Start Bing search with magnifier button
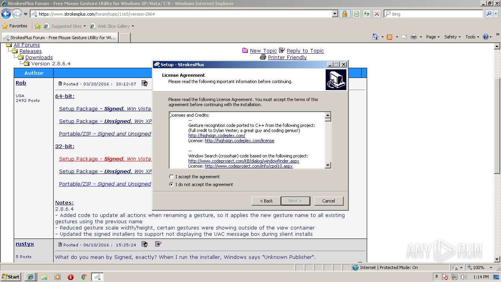Viewport: 501px width, 282px height. pyautogui.click(x=488, y=14)
